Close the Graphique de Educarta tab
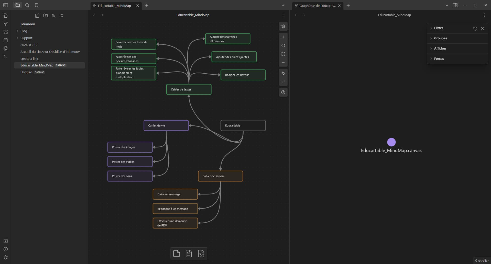Image resolution: width=491 pixels, height=264 pixels. click(x=339, y=6)
